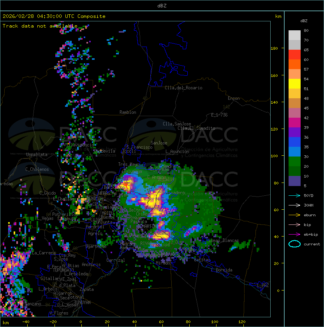The width and height of the screenshot is (324, 327).
Task: Click the 'Carrizal' map label
Action: (116, 260)
